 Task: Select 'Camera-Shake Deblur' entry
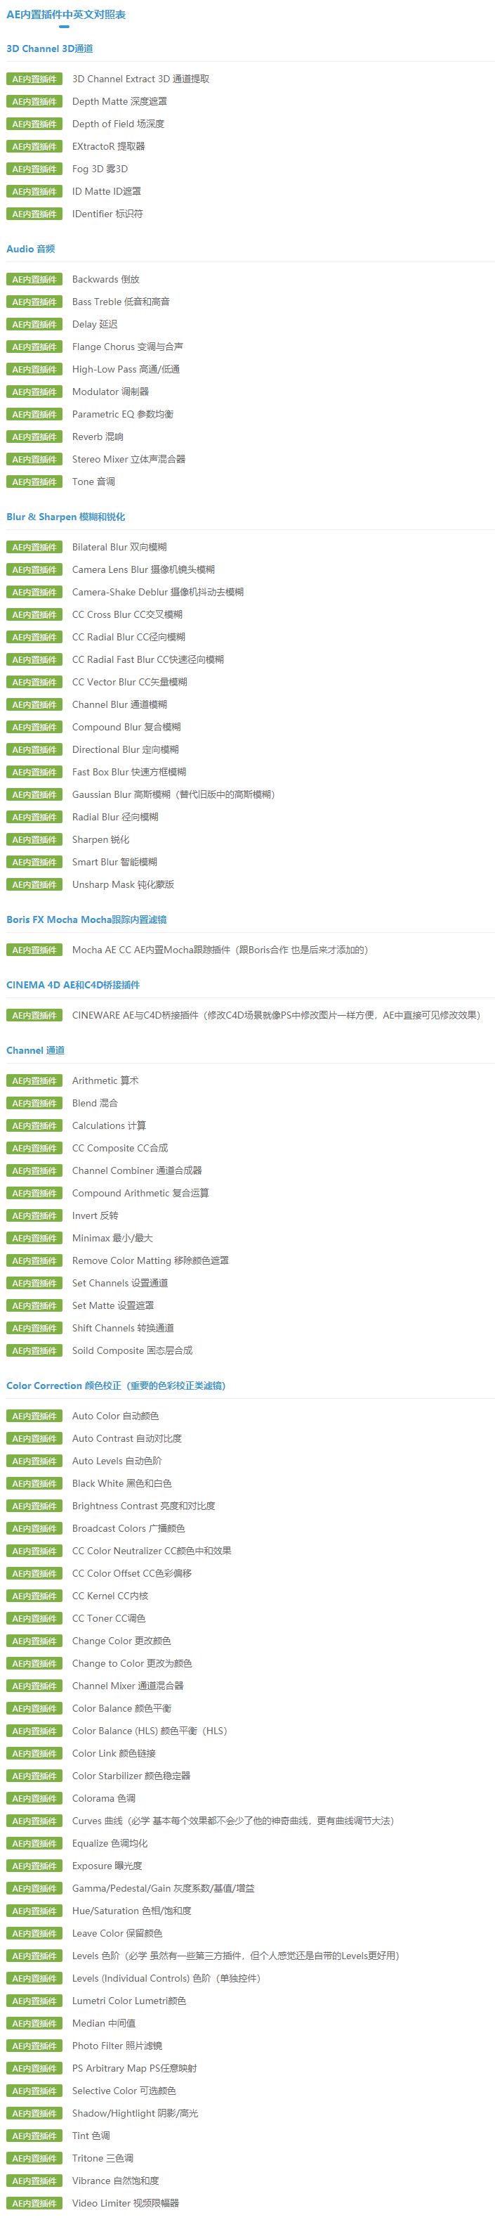click(x=158, y=593)
